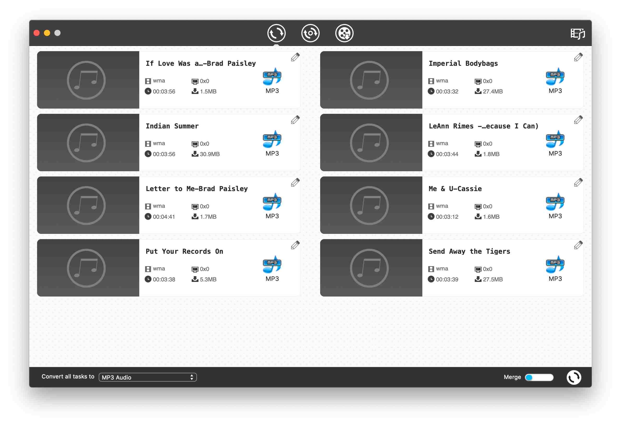Viewport: 621px width, 426px height.
Task: Edit the Me & U-Cassie track
Action: coord(578,182)
